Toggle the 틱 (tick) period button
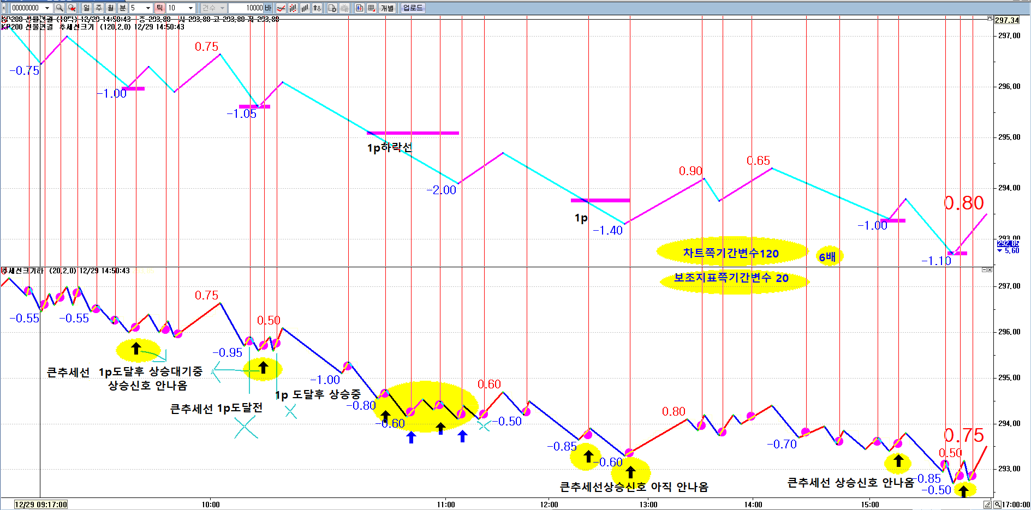 pos(159,8)
